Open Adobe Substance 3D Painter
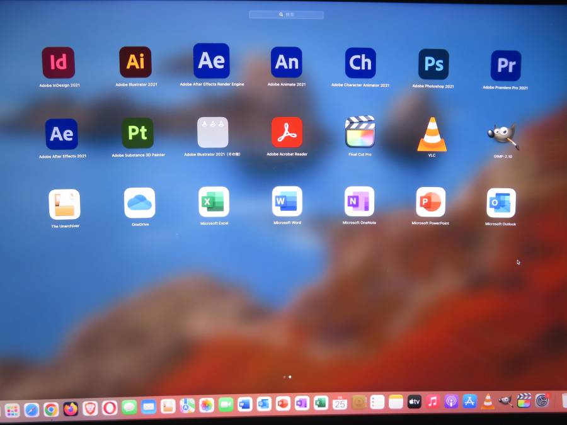 point(137,133)
